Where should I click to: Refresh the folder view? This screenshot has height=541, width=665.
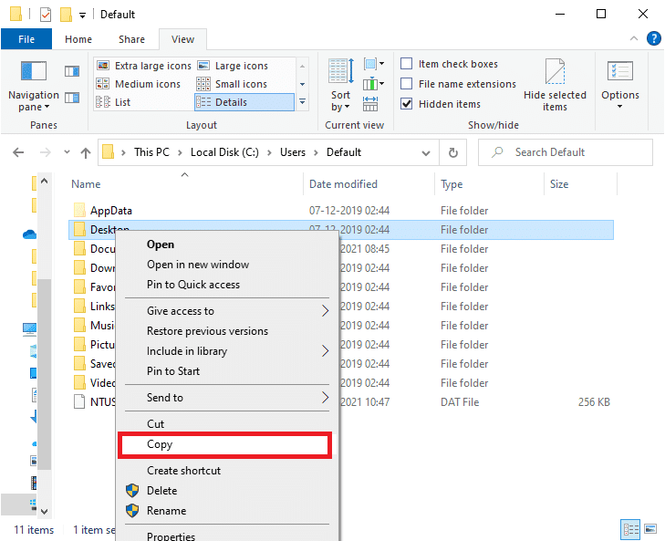point(453,152)
